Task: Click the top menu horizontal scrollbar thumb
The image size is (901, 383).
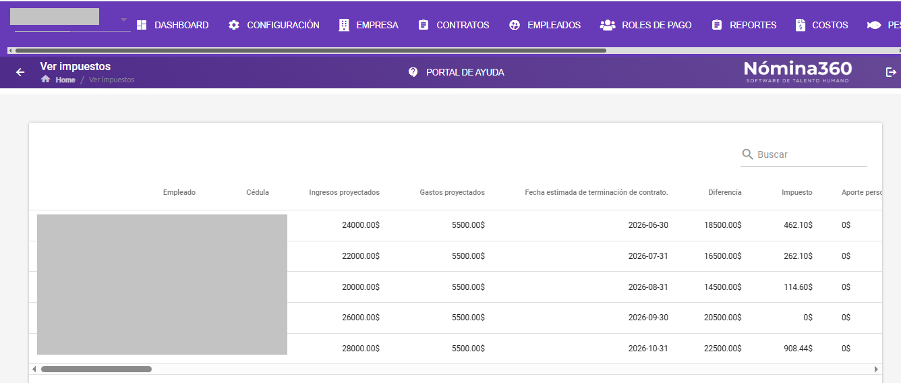Action: [310, 51]
